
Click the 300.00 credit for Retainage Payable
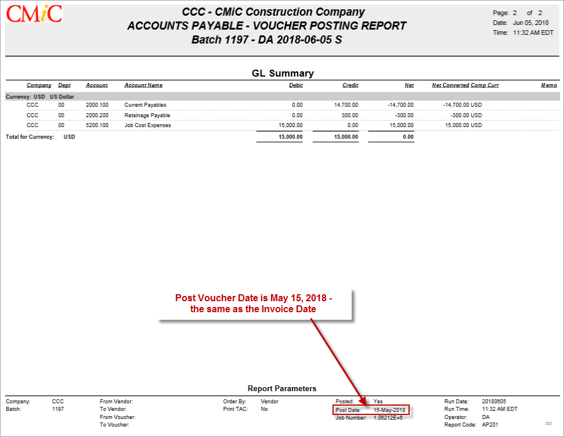(x=350, y=115)
